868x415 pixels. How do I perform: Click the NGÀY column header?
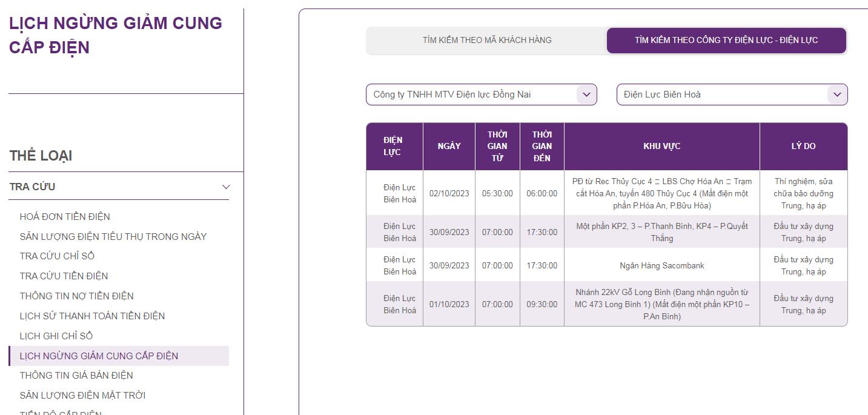pos(449,147)
